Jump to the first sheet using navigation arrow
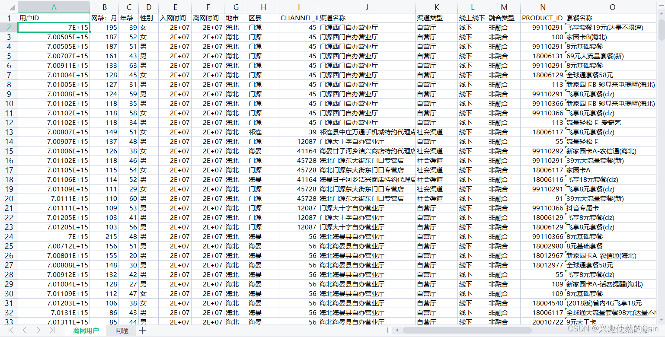This screenshot has width=665, height=337. [x=11, y=331]
